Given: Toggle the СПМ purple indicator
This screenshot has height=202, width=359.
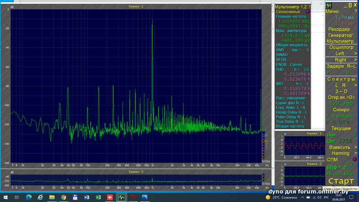Looking at the screenshot, I should 355,159.
